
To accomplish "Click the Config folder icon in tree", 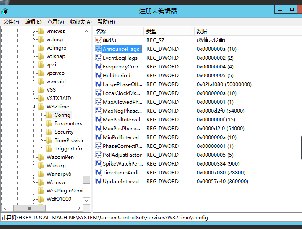I will pyautogui.click(x=49, y=115).
